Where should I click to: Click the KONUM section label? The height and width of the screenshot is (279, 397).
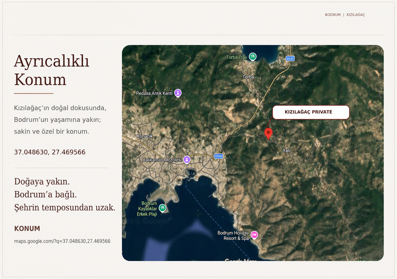27,229
